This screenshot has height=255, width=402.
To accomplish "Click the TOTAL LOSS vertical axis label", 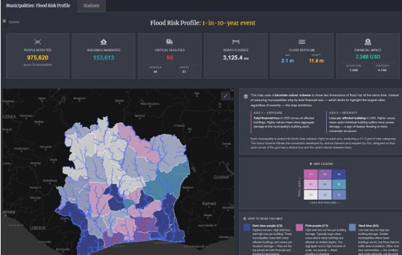I will point(299,187).
